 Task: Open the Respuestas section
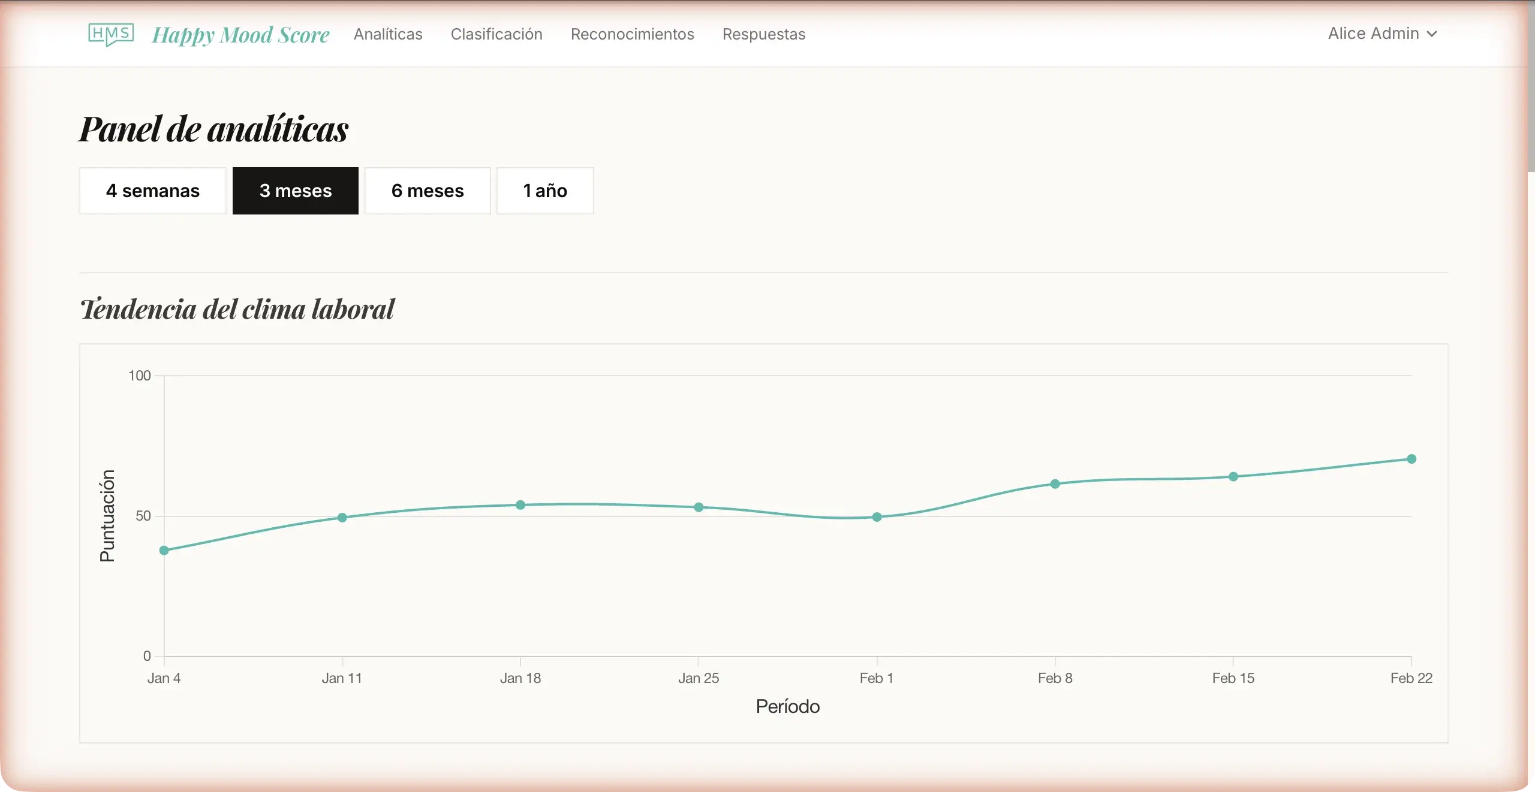pyautogui.click(x=763, y=34)
